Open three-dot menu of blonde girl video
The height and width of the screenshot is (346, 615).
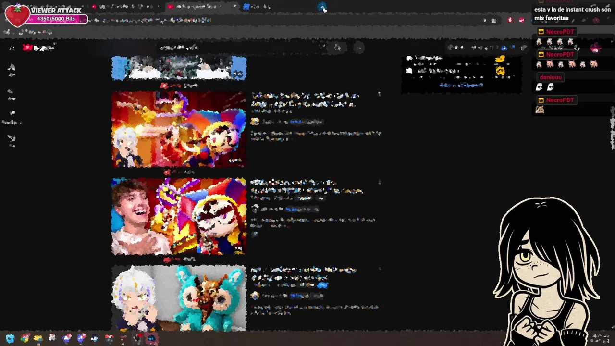tap(379, 95)
